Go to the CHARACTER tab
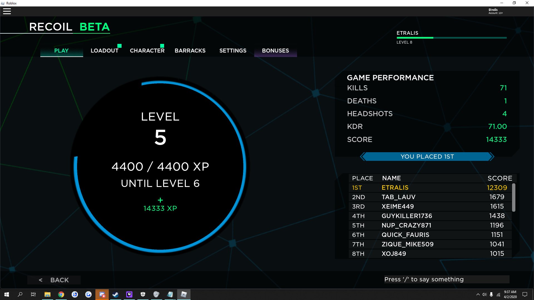 coord(147,51)
